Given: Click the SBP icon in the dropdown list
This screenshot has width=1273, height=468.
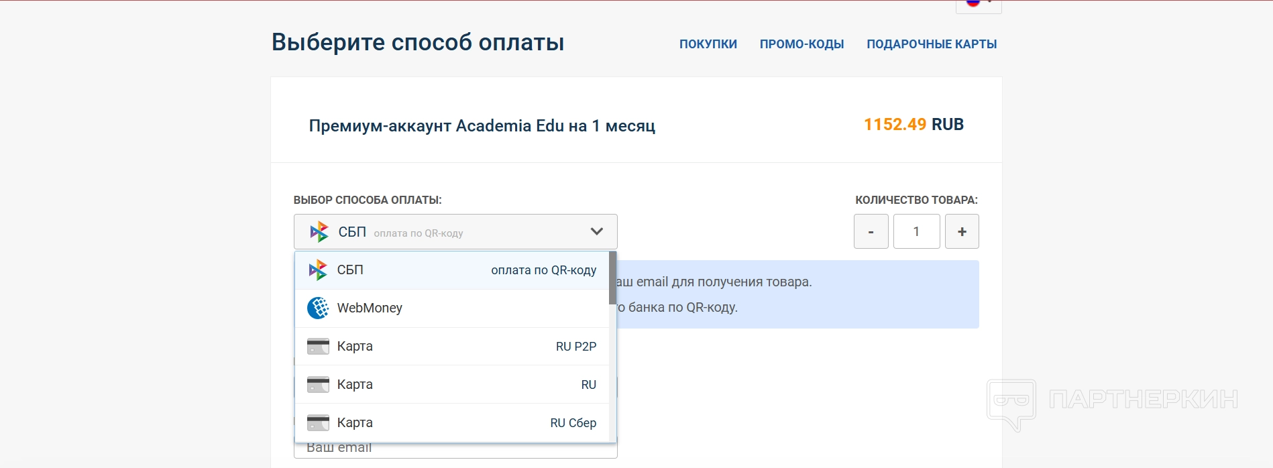Looking at the screenshot, I should click(318, 270).
